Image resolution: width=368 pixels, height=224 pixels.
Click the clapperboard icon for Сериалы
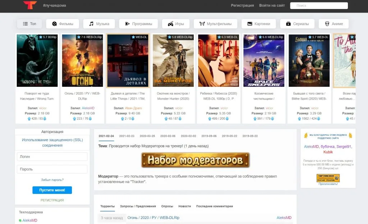(289, 24)
